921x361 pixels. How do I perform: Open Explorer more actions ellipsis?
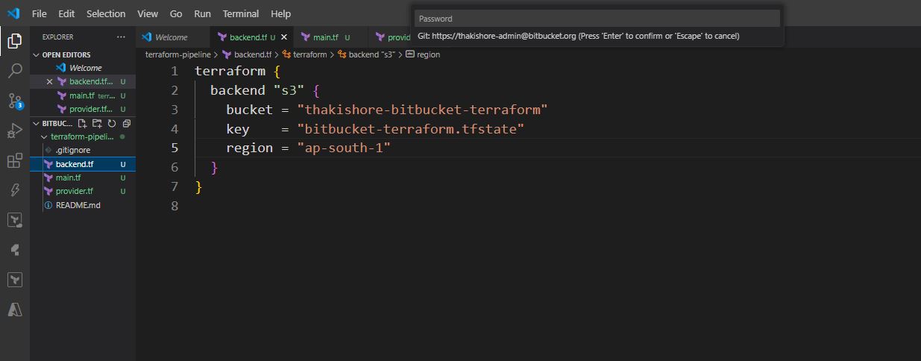(121, 37)
